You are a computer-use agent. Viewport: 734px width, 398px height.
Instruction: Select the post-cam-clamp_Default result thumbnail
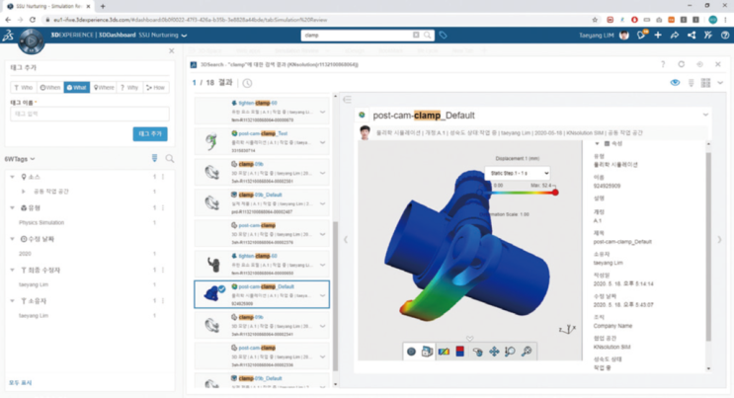(214, 293)
